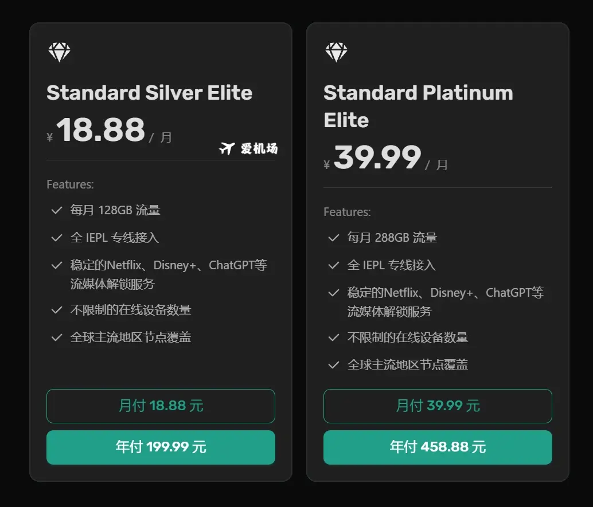
Task: Click the checkmark beside 不限制的在线设备数量 on Platinum plan
Action: [334, 337]
